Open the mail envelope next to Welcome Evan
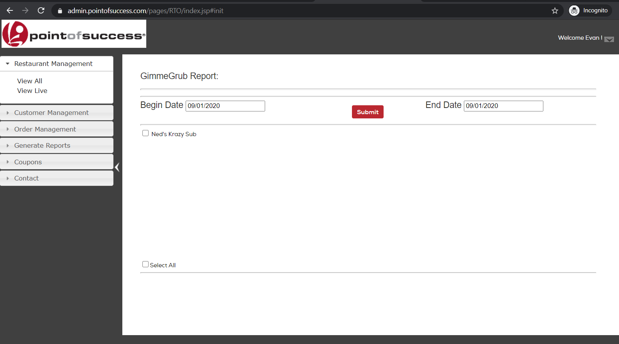 click(609, 39)
